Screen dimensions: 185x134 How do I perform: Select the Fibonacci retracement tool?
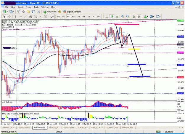[x=36, y=17]
